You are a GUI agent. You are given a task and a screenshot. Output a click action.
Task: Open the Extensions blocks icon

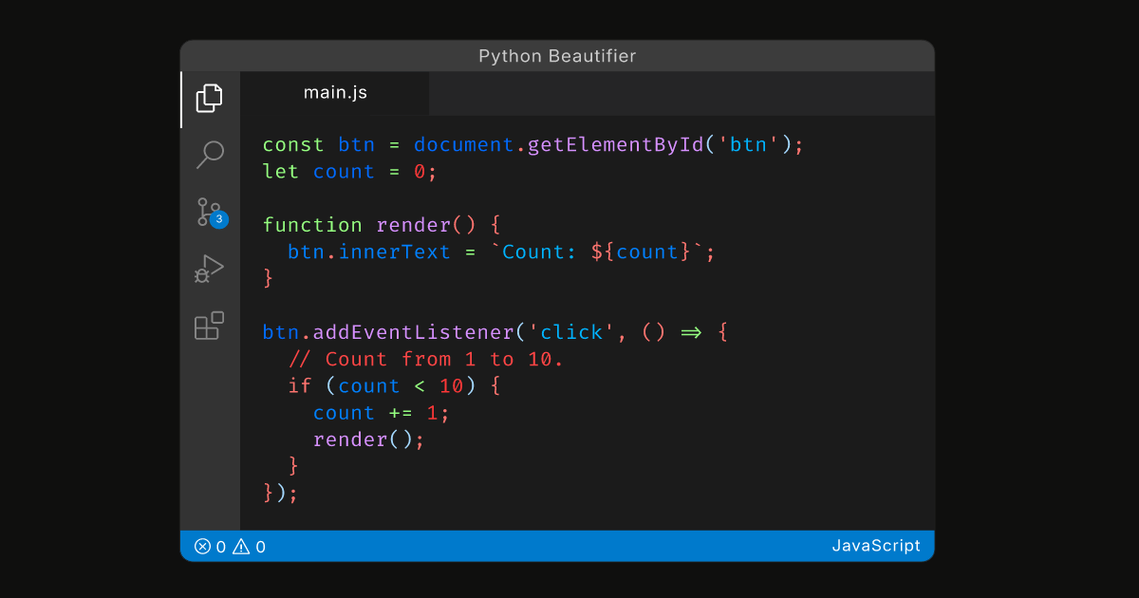[210, 326]
